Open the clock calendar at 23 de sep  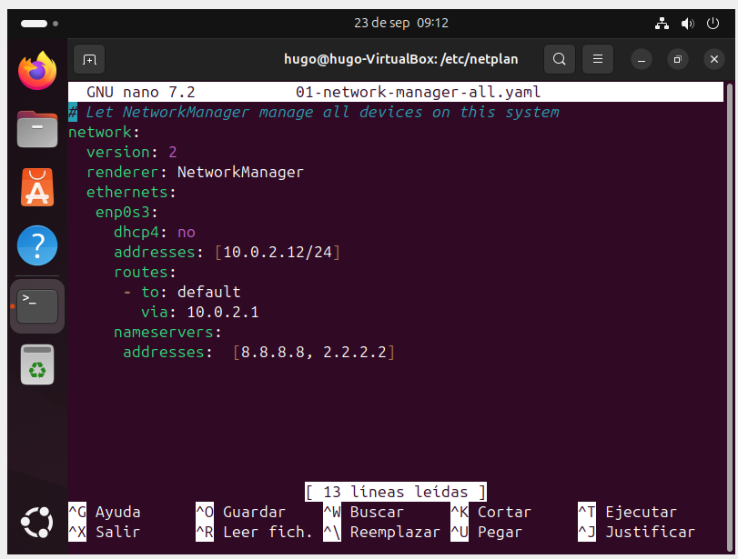tap(400, 23)
